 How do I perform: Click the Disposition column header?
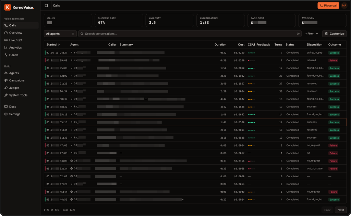coord(315,45)
